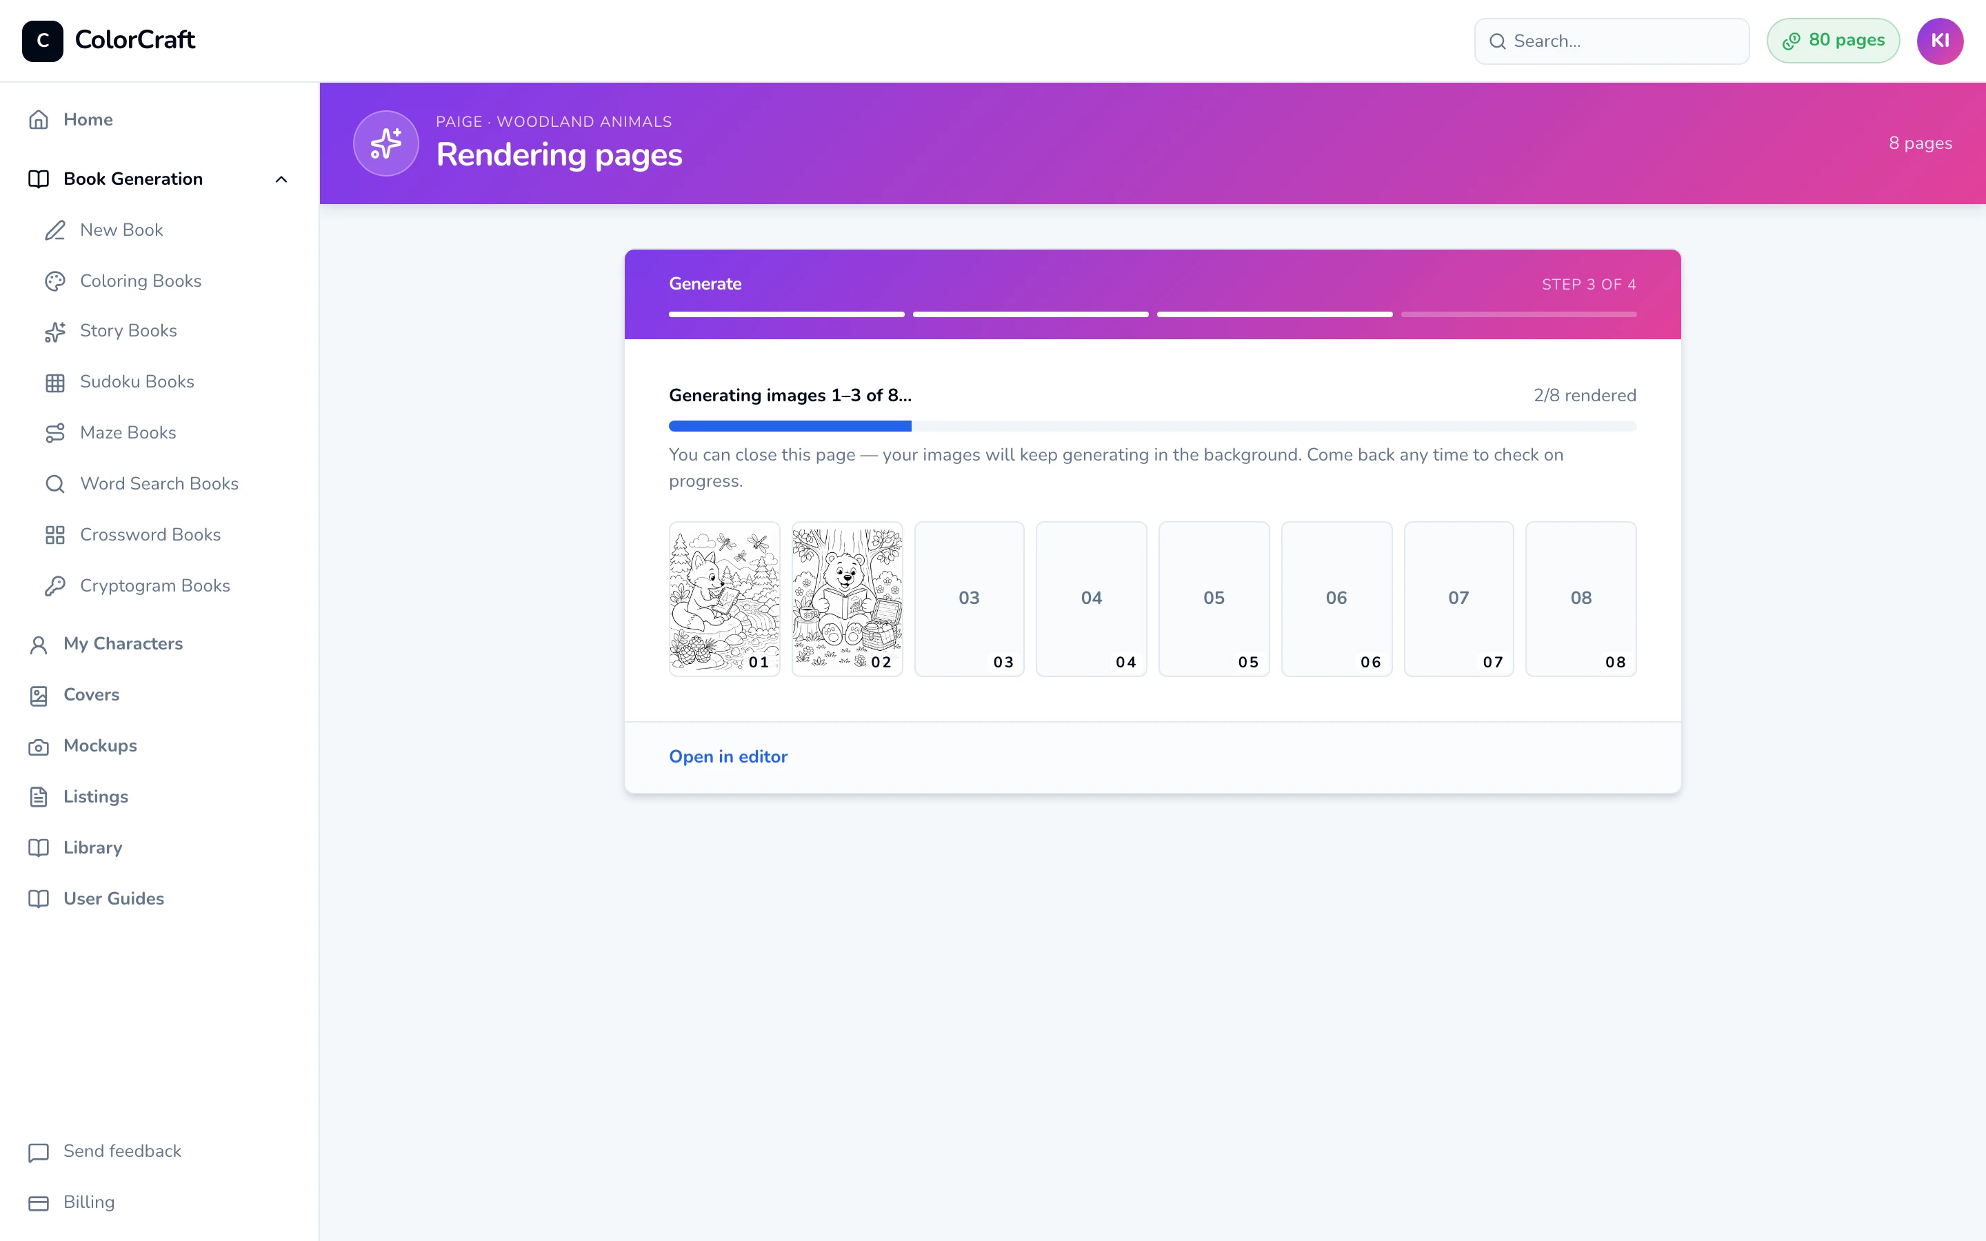
Task: Click the Maze Books route icon
Action: 55,434
